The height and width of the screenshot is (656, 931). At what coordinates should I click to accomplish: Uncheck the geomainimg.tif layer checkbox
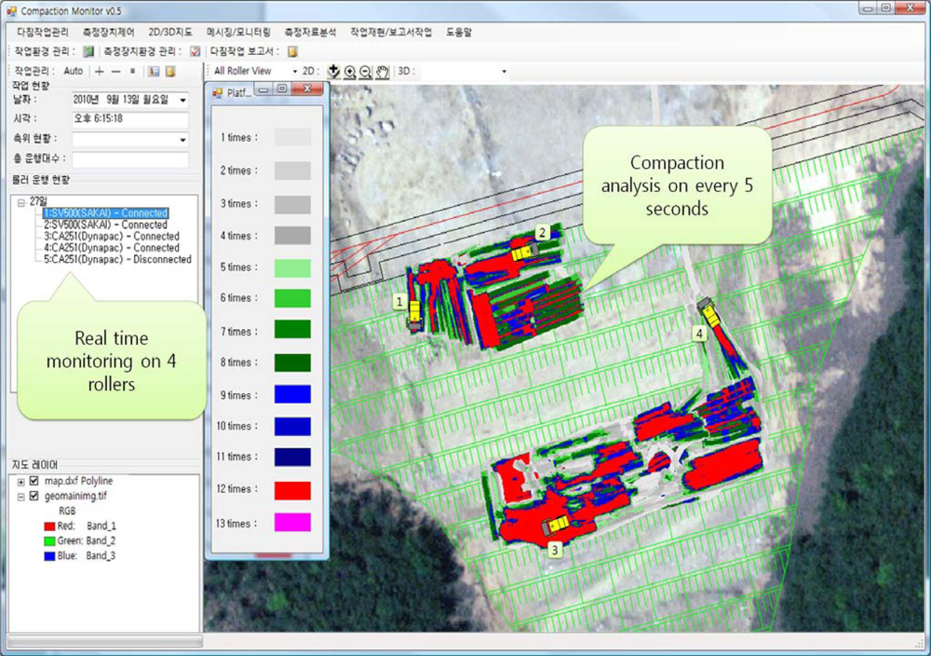tap(34, 497)
